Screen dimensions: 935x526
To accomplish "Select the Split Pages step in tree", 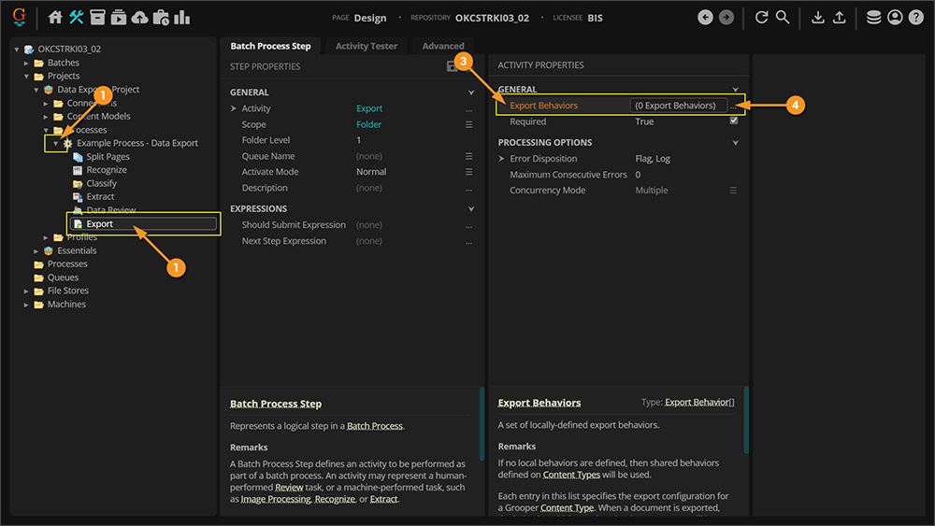I will coord(108,157).
